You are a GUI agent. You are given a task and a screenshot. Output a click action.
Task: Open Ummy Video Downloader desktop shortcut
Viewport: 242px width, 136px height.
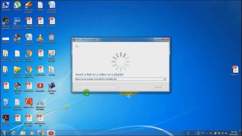point(40,87)
